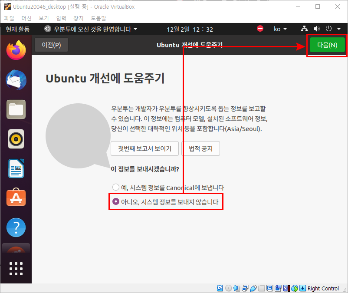Click VirtualBox CPU virtualization status icon
The width and height of the screenshot is (348, 293).
pyautogui.click(x=286, y=288)
